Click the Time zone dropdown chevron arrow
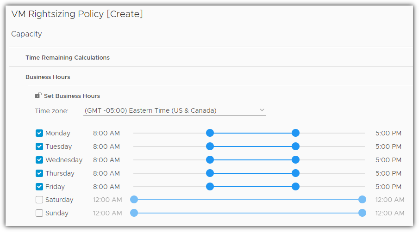The width and height of the screenshot is (419, 232). pyautogui.click(x=262, y=110)
